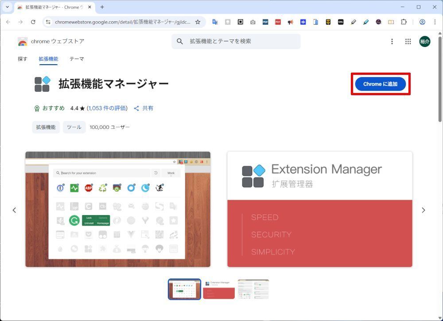The width and height of the screenshot is (443, 321).
Task: Click the red PDF extension icon
Action: pos(278,22)
